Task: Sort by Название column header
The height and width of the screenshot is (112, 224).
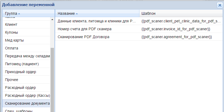Action: pos(66,13)
